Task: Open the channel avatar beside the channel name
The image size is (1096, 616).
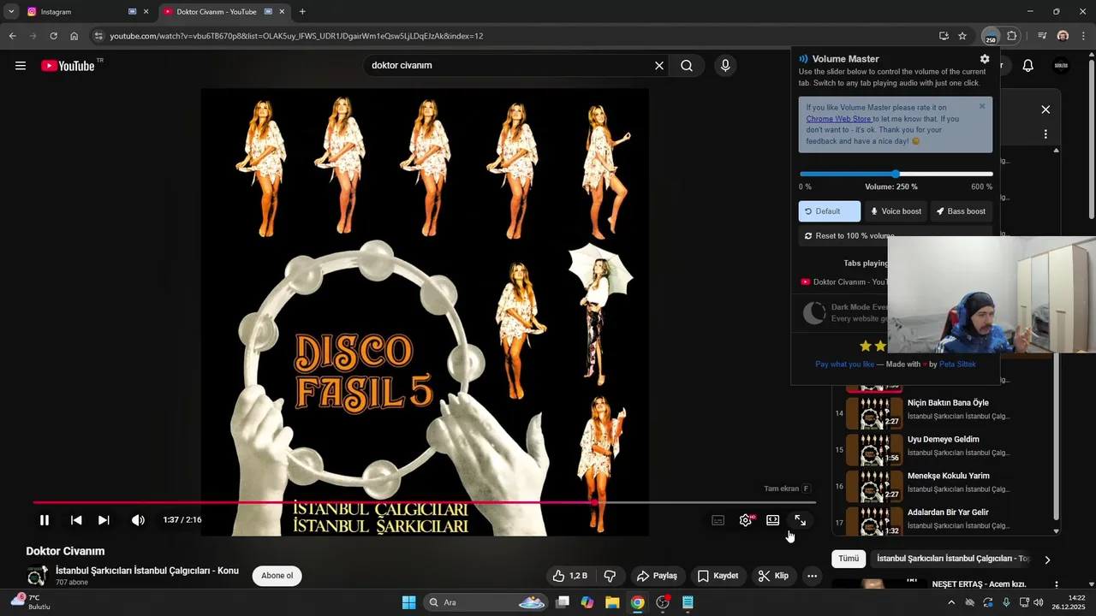Action: click(x=37, y=576)
